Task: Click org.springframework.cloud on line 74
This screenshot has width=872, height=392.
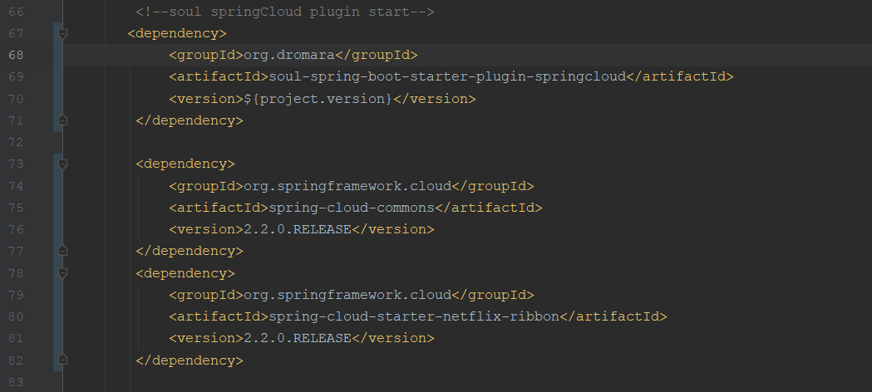Action: click(347, 186)
